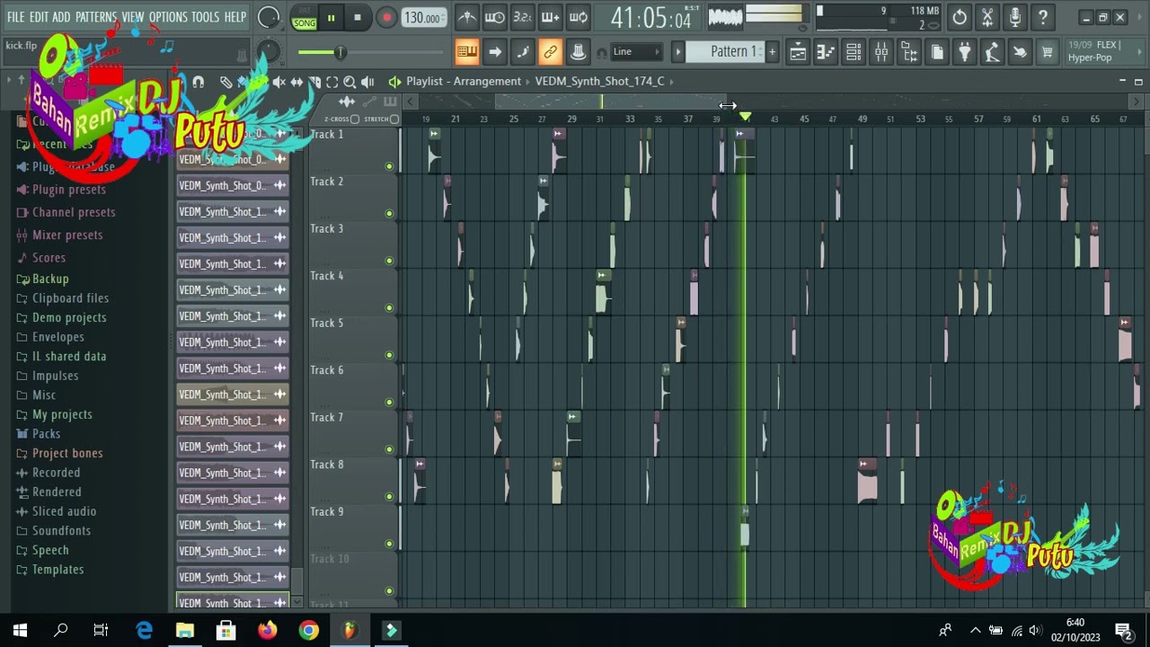
Task: Toggle overdub blend recording icon
Action: [550, 17]
